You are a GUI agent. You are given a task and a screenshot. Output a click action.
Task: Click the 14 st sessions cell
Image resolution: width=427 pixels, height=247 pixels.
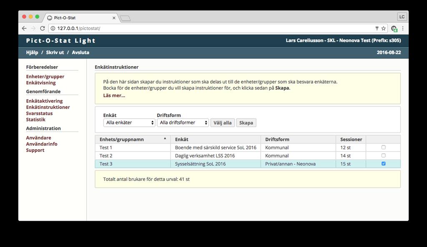(351, 156)
